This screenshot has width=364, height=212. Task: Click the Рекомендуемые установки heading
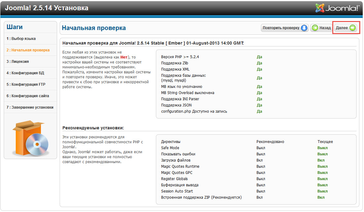pyautogui.click(x=93, y=128)
